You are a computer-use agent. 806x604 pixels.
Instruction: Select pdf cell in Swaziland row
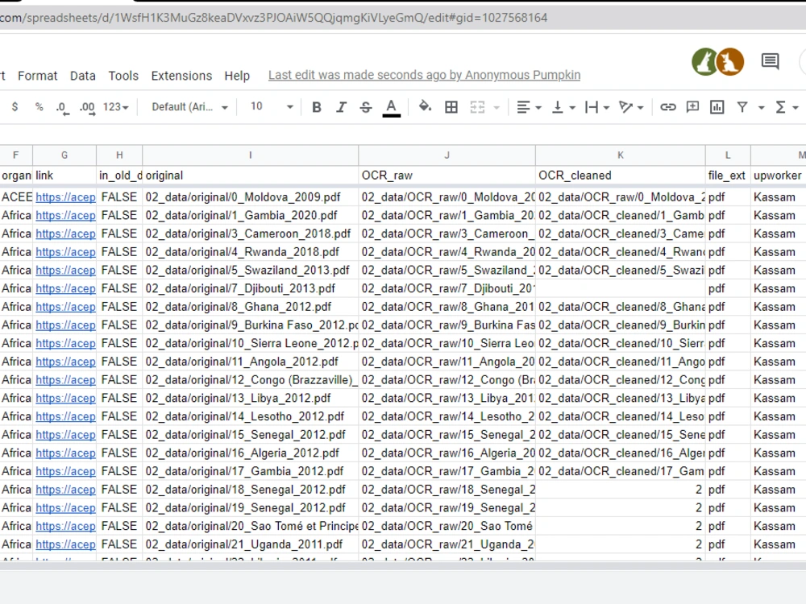tap(728, 270)
